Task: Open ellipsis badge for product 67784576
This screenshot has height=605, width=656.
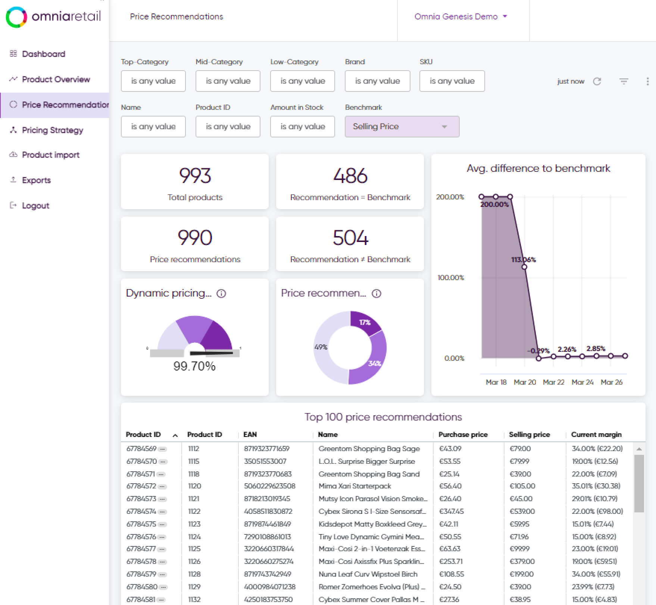Action: [162, 537]
